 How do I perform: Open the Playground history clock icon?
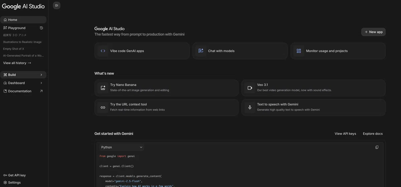click(x=41, y=28)
